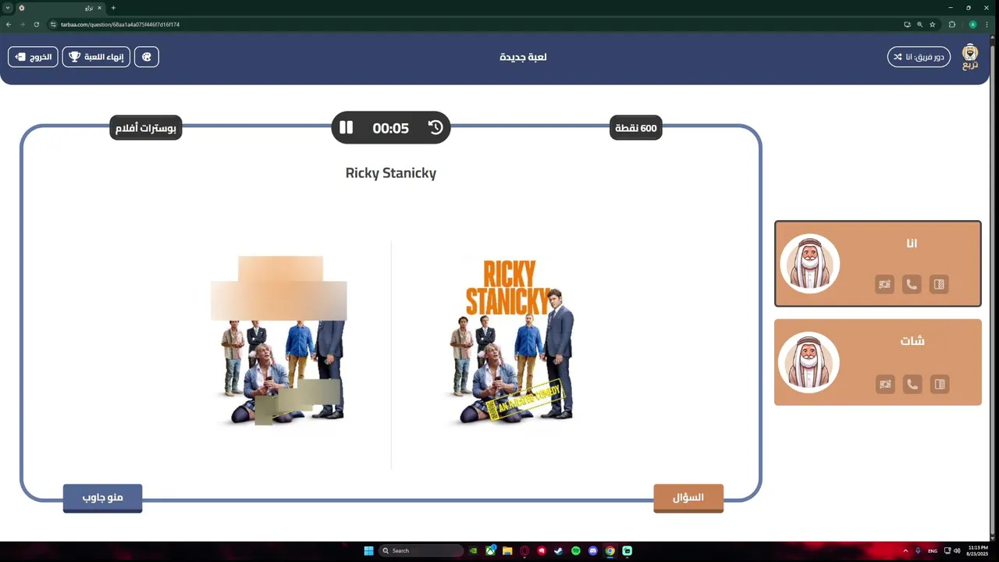Open the Xbox app from the taskbar
999x562 pixels.
click(x=490, y=551)
